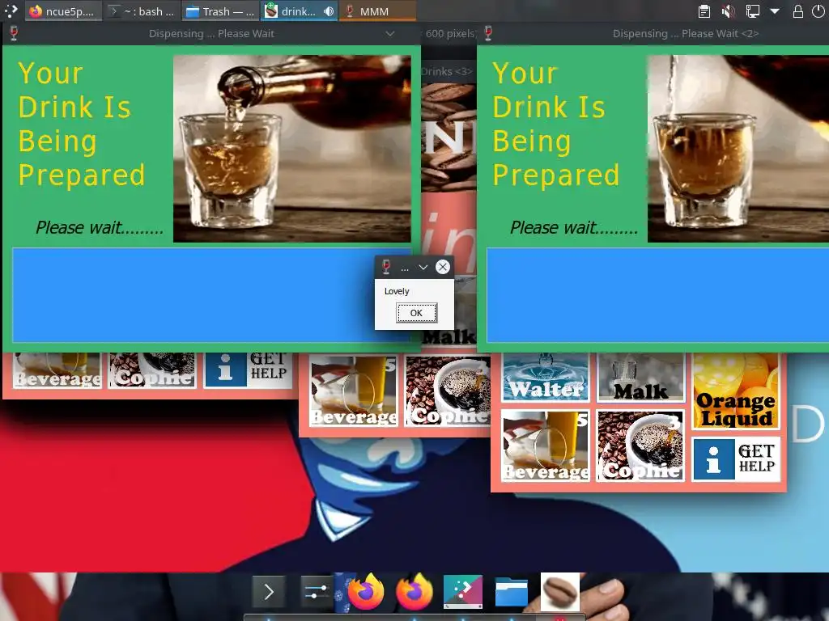829x621 pixels.
Task: Open the coffee bean app in the dock
Action: 560,592
